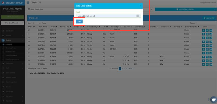Close the Send Order Details dialog
This screenshot has width=217, height=104.
(x=140, y=6)
